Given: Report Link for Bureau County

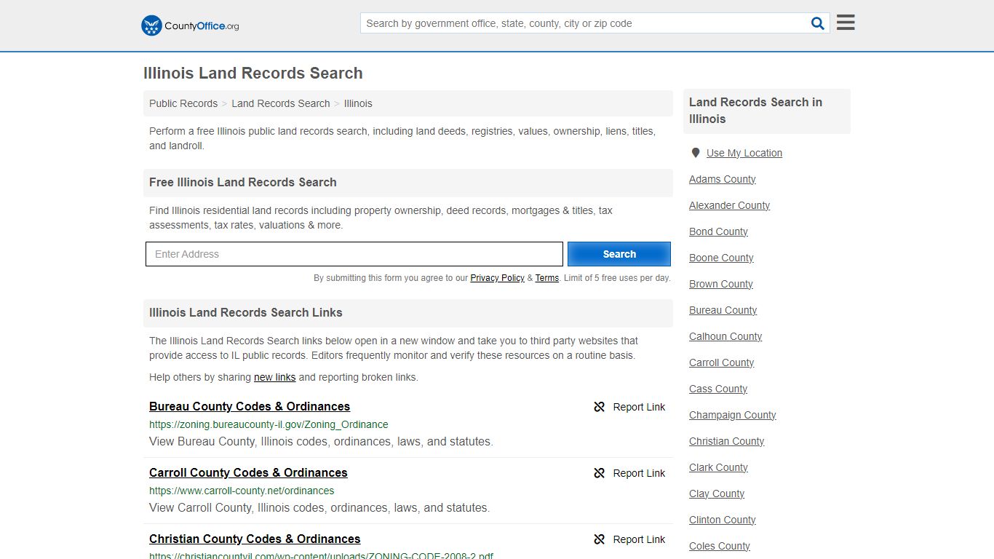Looking at the screenshot, I should 639,407.
